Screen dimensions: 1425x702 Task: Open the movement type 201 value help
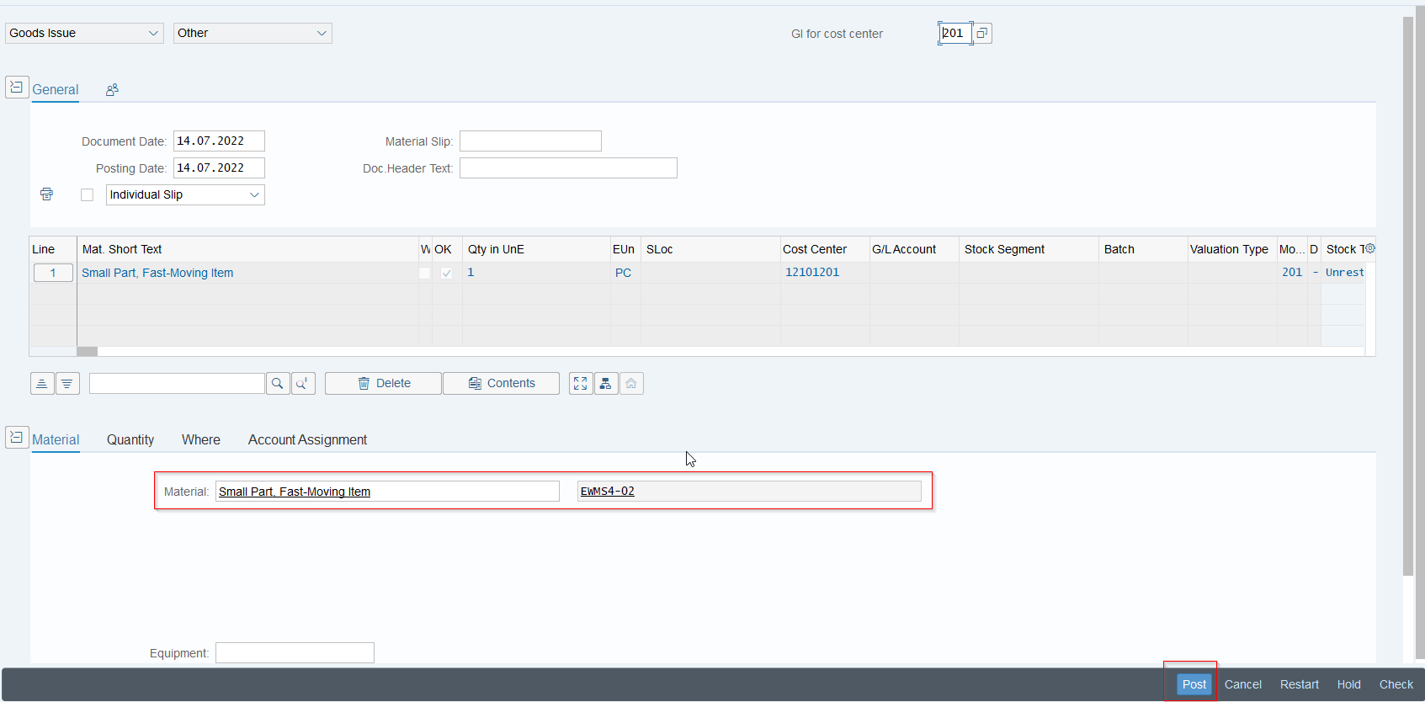coord(982,34)
